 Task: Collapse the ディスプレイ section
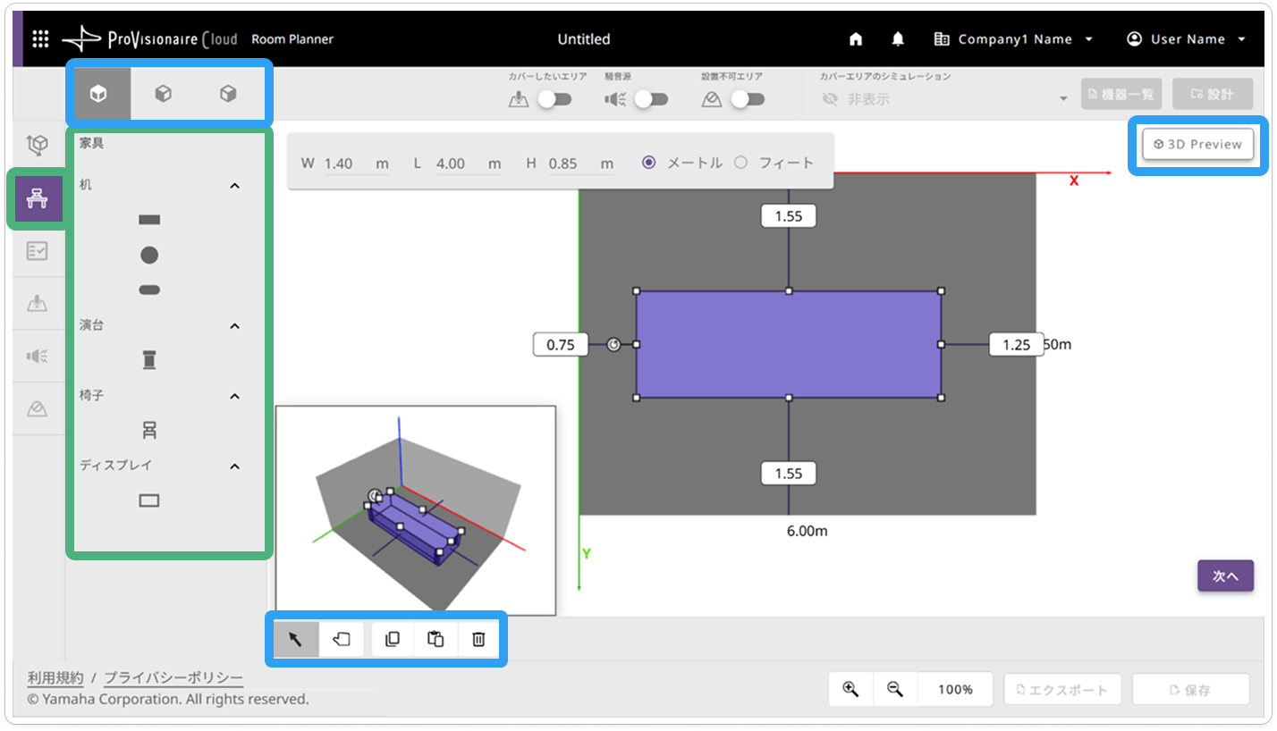coord(234,466)
